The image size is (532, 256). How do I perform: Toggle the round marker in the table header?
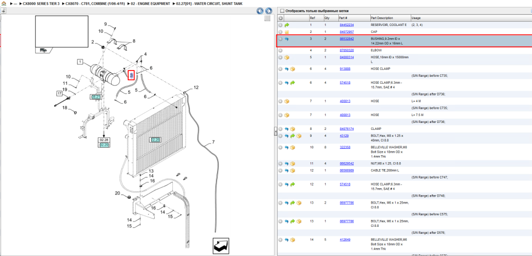280,18
